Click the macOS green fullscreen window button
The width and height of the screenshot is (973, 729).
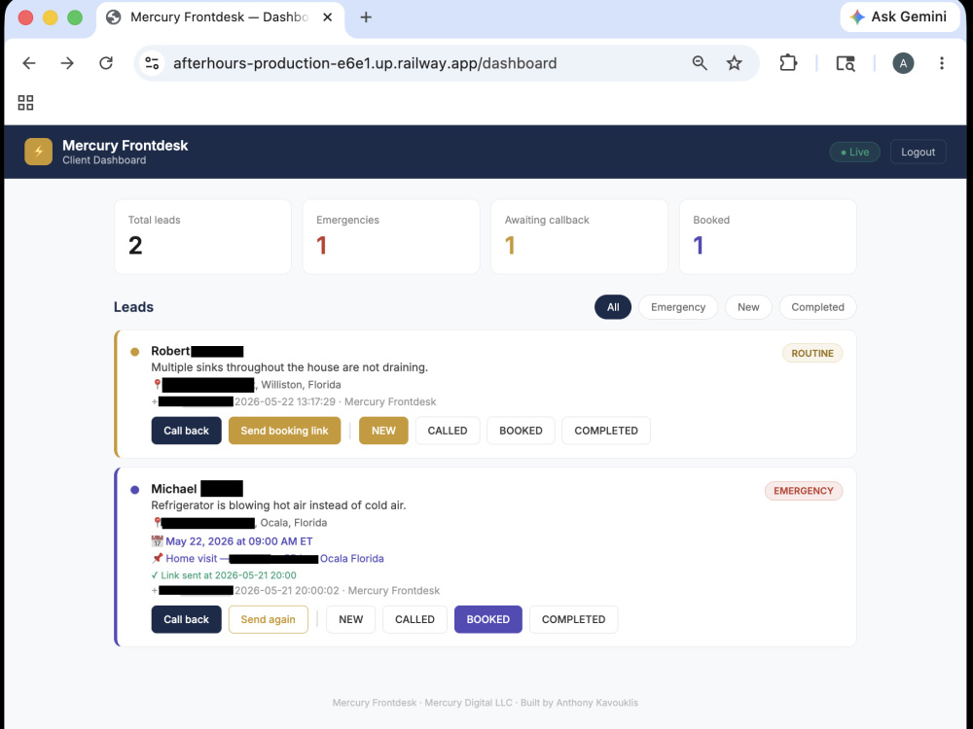75,17
